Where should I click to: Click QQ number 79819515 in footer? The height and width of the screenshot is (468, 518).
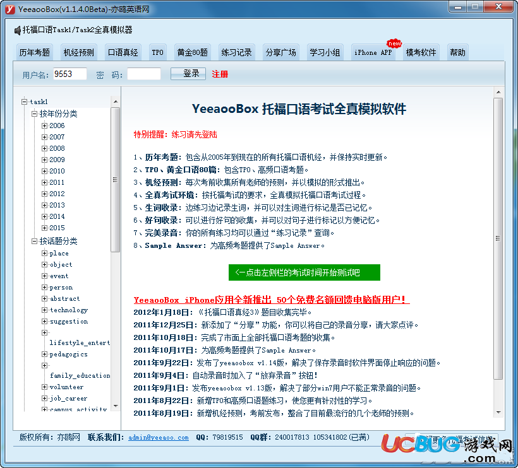227,437
